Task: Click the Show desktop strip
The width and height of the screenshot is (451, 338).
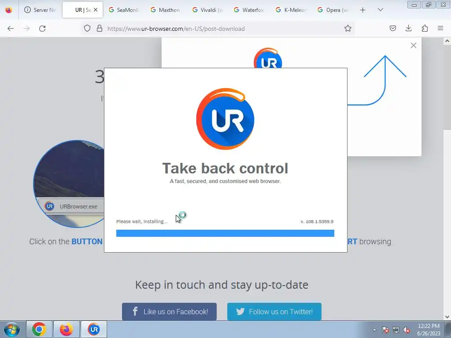Action: click(x=448, y=330)
